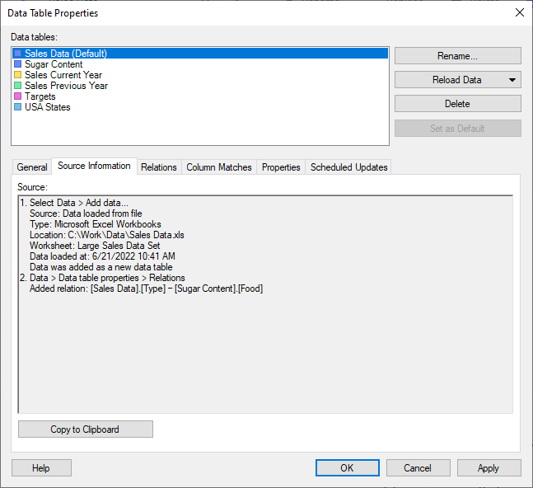Image resolution: width=533 pixels, height=488 pixels.
Task: Click pink color swatch beside Targets
Action: 17,96
